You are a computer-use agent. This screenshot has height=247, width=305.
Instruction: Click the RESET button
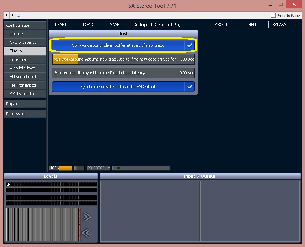click(61, 25)
